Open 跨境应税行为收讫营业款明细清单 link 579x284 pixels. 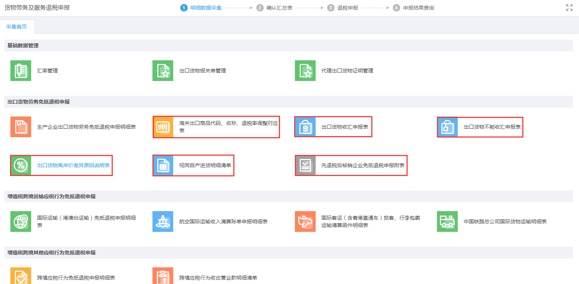pos(218,278)
